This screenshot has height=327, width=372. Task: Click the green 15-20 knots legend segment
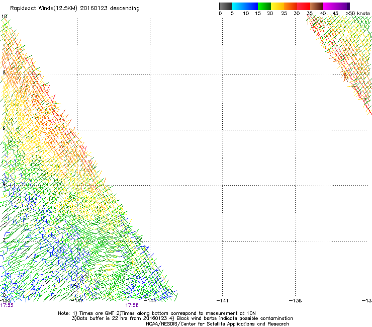click(x=264, y=6)
